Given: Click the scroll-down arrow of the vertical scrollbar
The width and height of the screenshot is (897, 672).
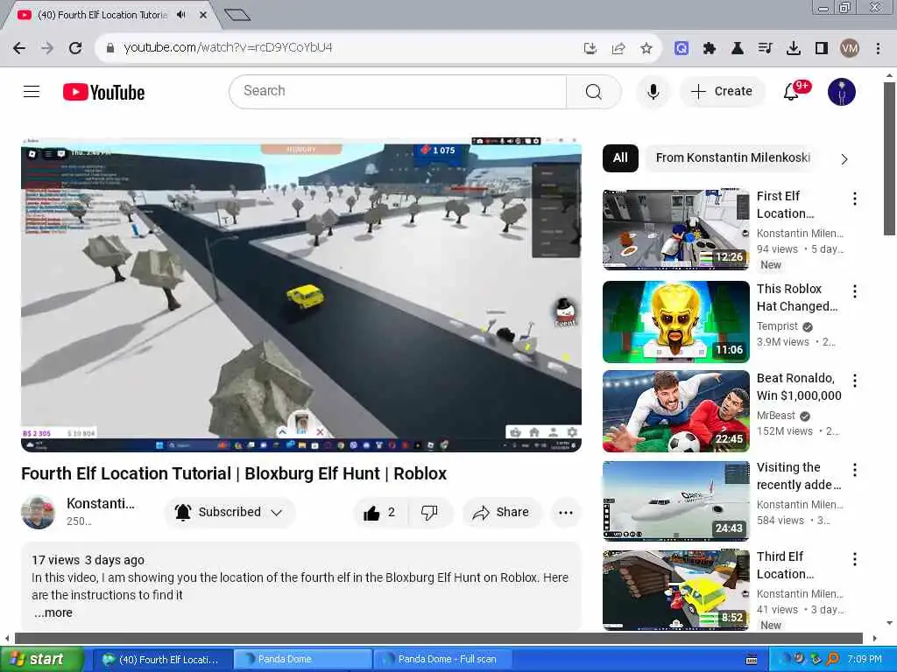Looking at the screenshot, I should click(889, 623).
